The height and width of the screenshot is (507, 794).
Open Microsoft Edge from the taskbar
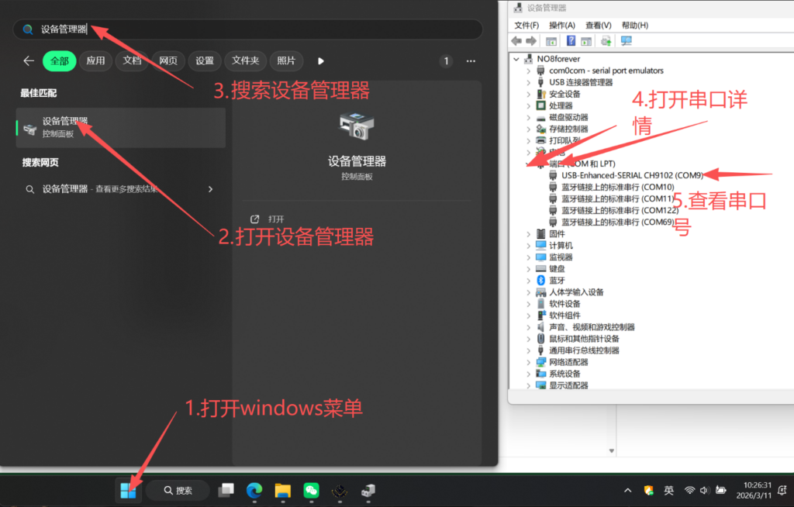(x=254, y=490)
